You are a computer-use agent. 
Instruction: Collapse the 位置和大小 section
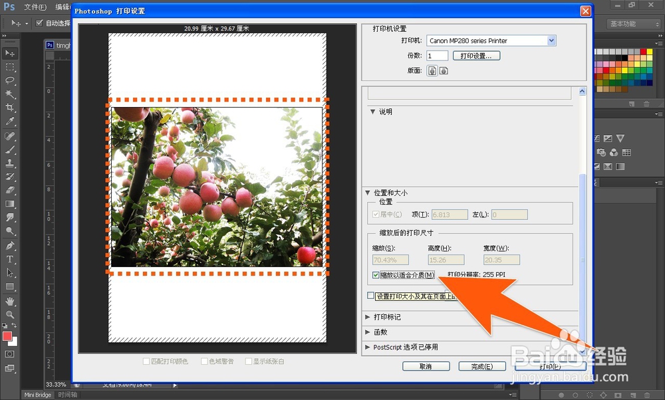368,193
